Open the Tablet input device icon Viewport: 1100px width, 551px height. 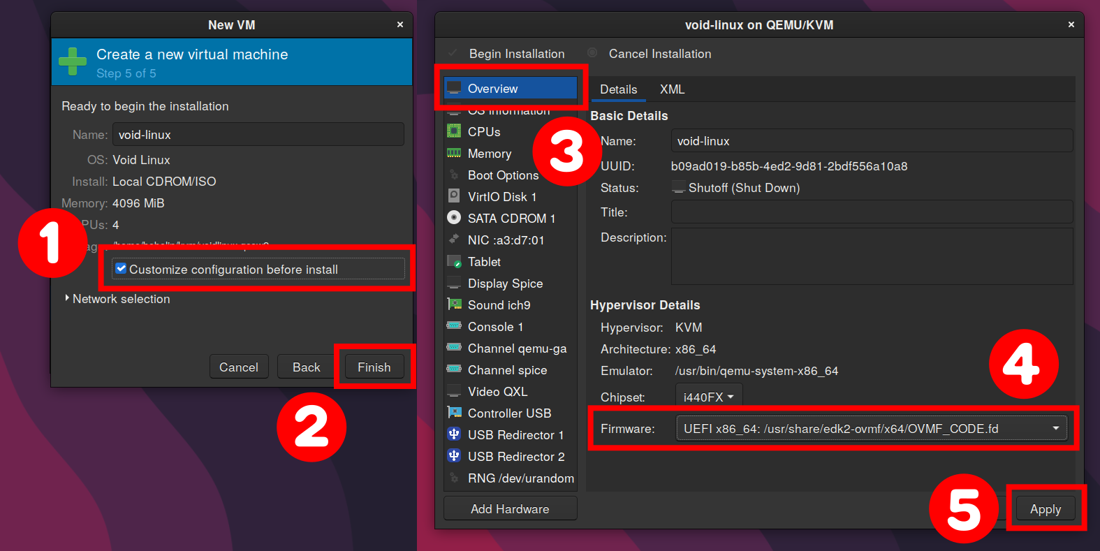(454, 261)
